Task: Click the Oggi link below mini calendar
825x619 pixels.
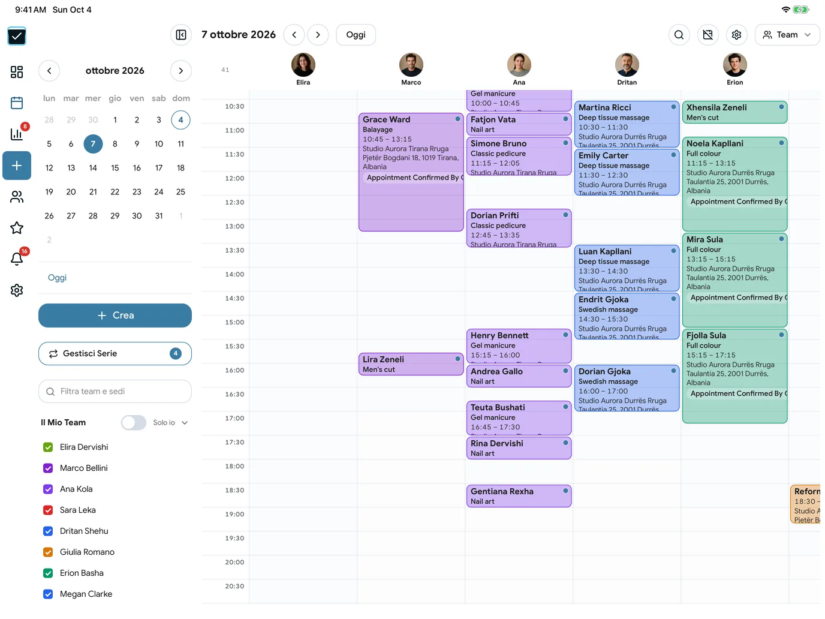Action: (57, 278)
